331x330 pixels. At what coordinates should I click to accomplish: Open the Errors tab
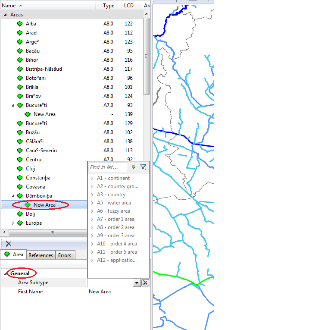tap(65, 255)
